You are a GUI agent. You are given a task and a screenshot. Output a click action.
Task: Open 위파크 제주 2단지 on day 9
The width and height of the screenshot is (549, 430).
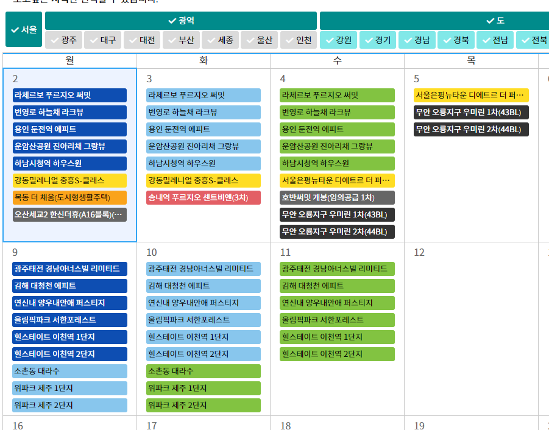coord(69,406)
